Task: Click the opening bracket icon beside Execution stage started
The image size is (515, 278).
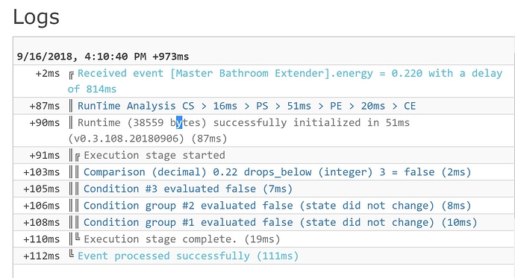Action: coord(78,157)
